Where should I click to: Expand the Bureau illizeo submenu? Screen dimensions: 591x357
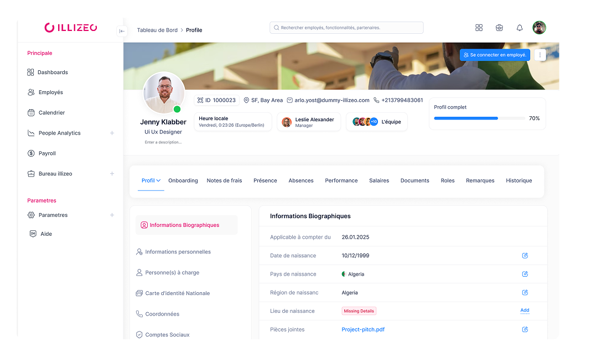pos(112,174)
